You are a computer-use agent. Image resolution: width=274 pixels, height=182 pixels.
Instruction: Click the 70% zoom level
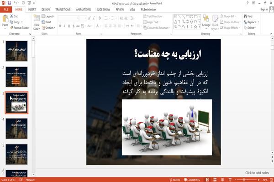click(x=264, y=180)
